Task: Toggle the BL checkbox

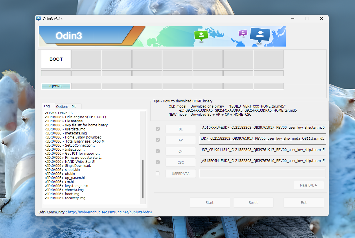Action: [158, 129]
